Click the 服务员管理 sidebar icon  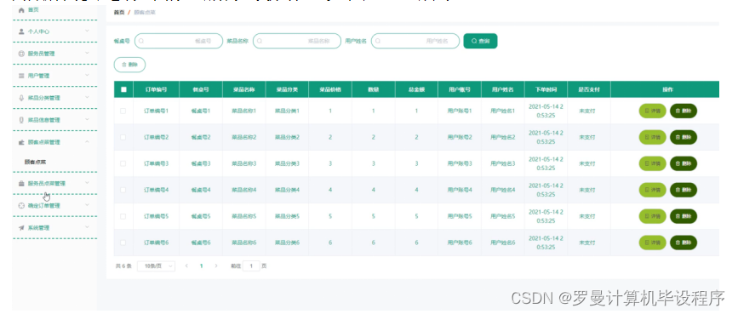21,54
